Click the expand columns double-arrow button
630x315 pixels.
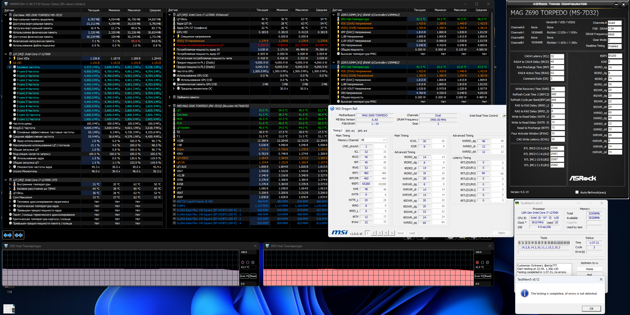click(x=8, y=235)
